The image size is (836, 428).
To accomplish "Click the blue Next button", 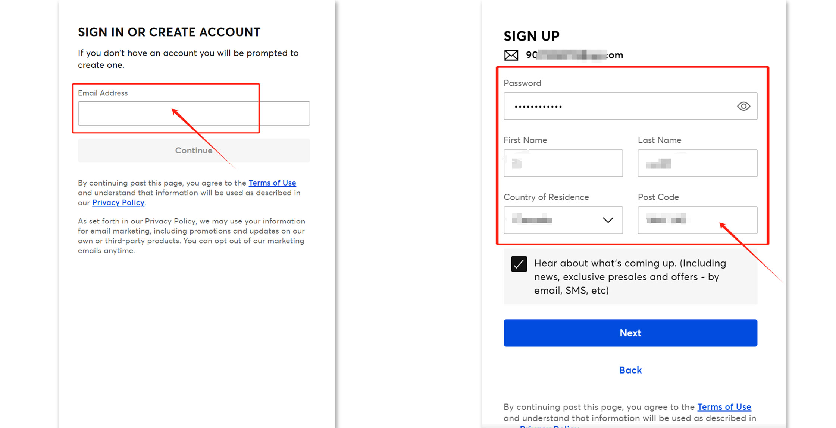I will coord(630,333).
